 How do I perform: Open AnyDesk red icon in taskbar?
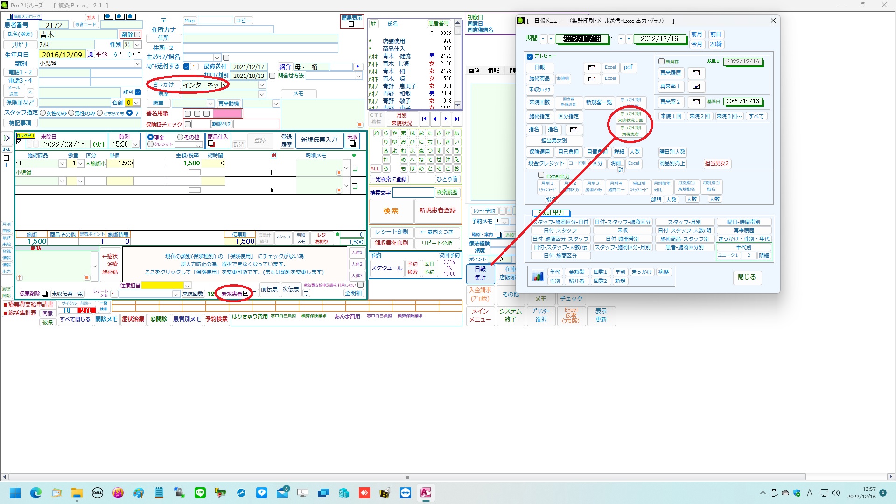point(364,492)
